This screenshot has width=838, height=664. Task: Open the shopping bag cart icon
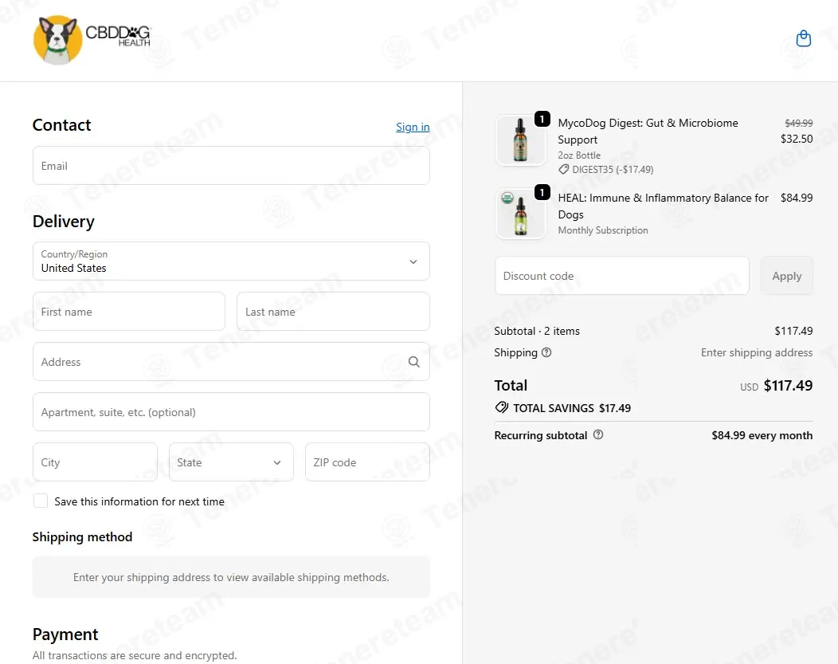point(803,38)
